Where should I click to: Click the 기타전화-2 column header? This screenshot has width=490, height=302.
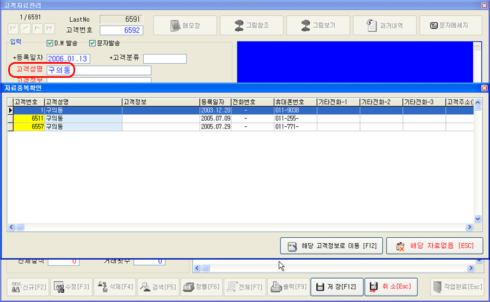[x=381, y=102]
